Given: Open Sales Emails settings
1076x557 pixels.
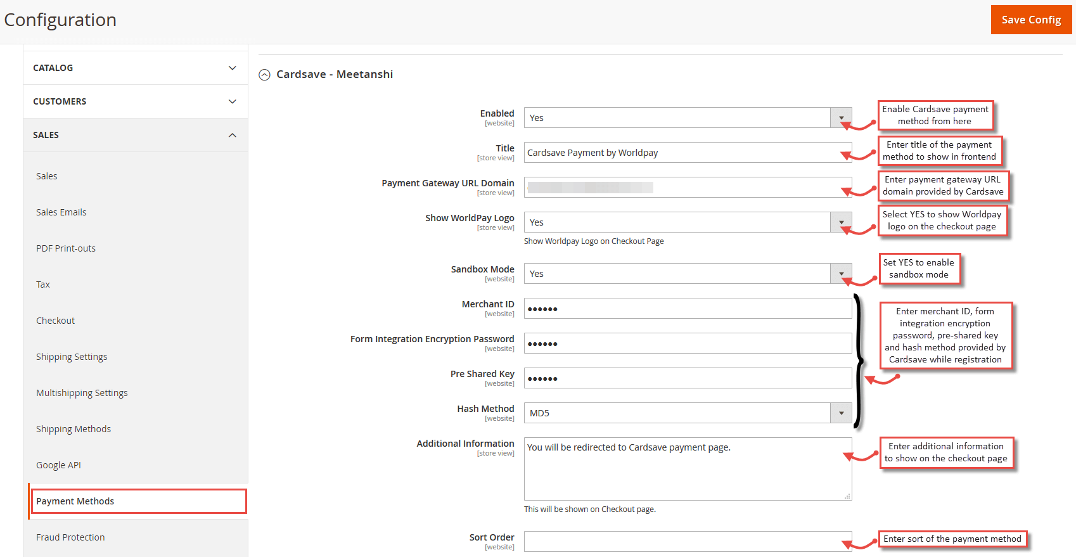Looking at the screenshot, I should [61, 212].
